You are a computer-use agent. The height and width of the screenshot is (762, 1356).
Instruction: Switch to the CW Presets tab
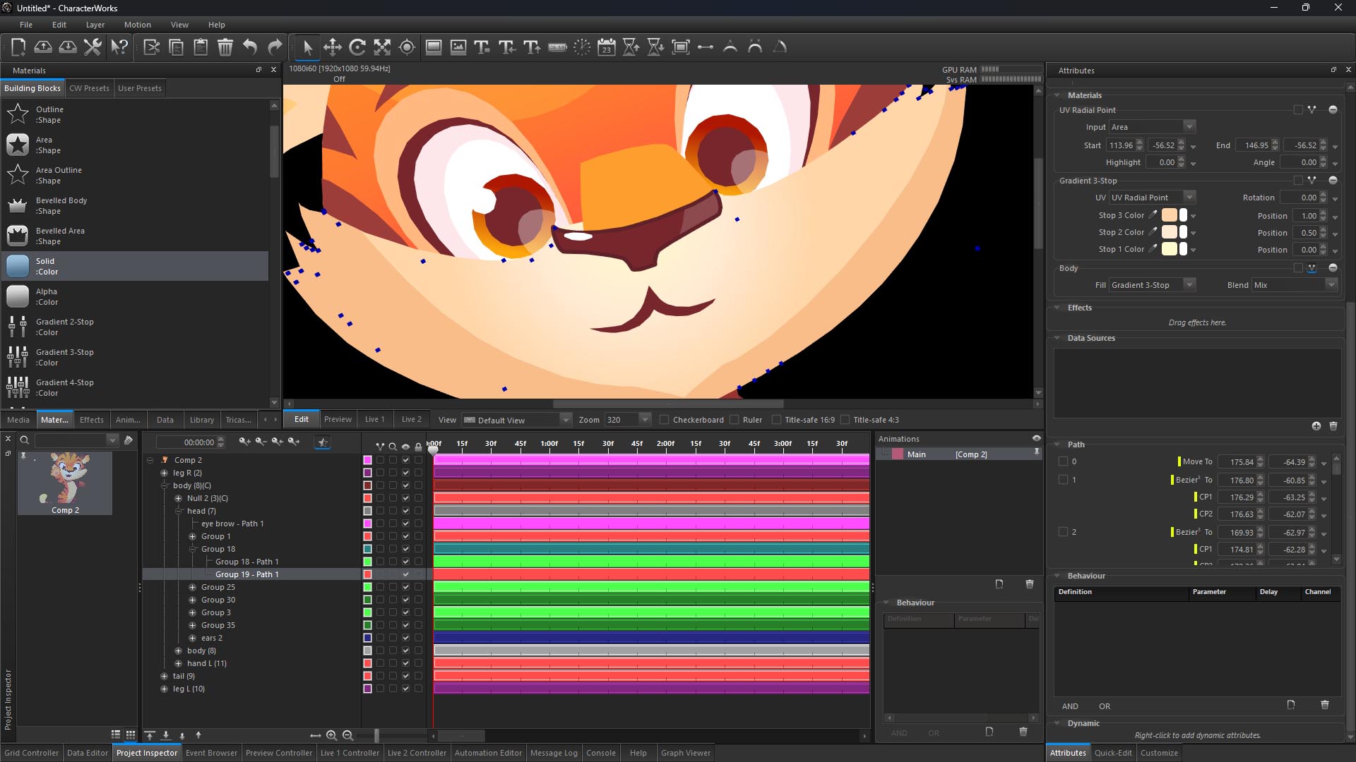(89, 88)
